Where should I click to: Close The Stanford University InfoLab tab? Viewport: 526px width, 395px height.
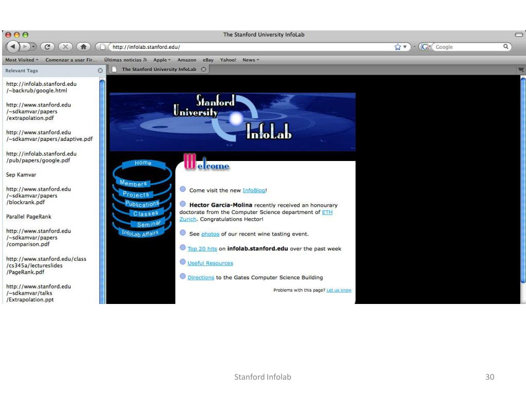point(203,69)
